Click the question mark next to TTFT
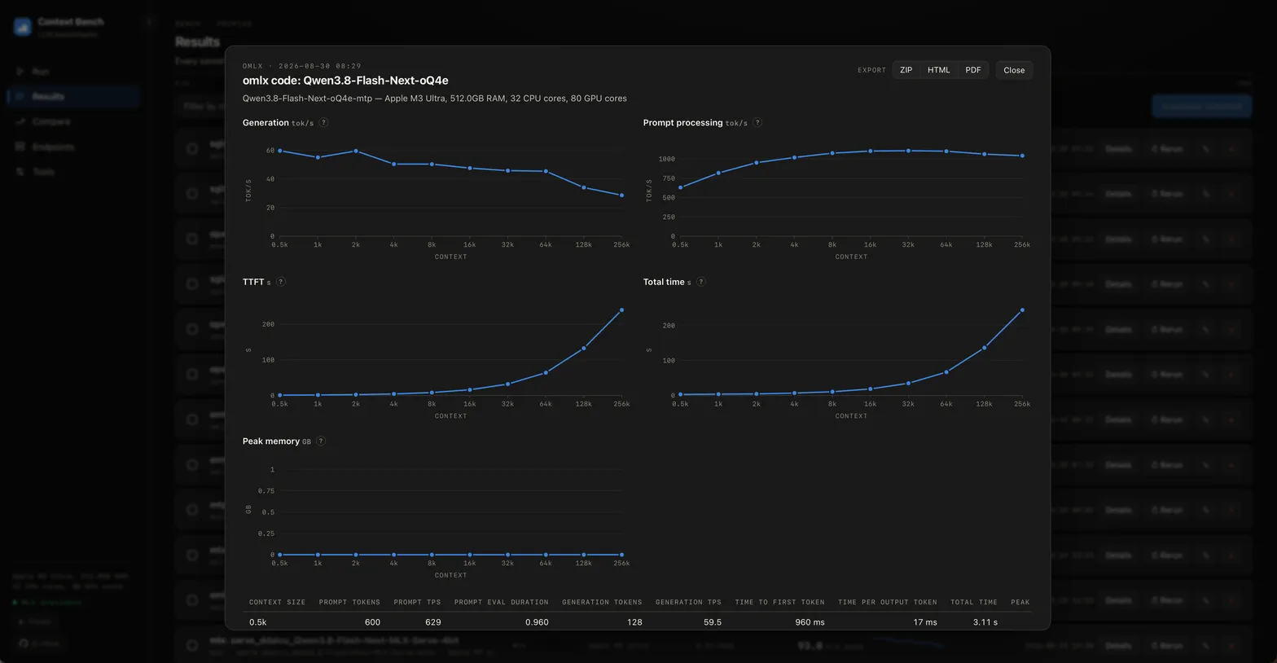The image size is (1277, 663). pyautogui.click(x=281, y=282)
